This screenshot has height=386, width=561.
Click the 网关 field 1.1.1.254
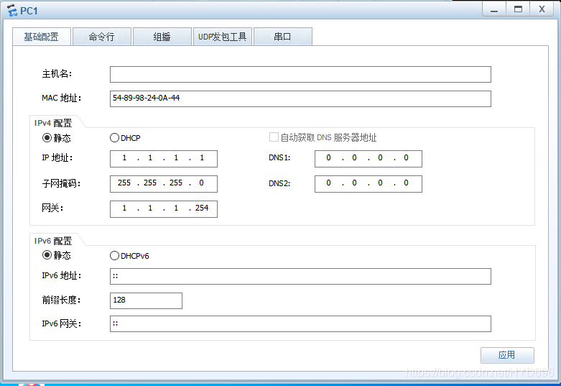click(164, 208)
